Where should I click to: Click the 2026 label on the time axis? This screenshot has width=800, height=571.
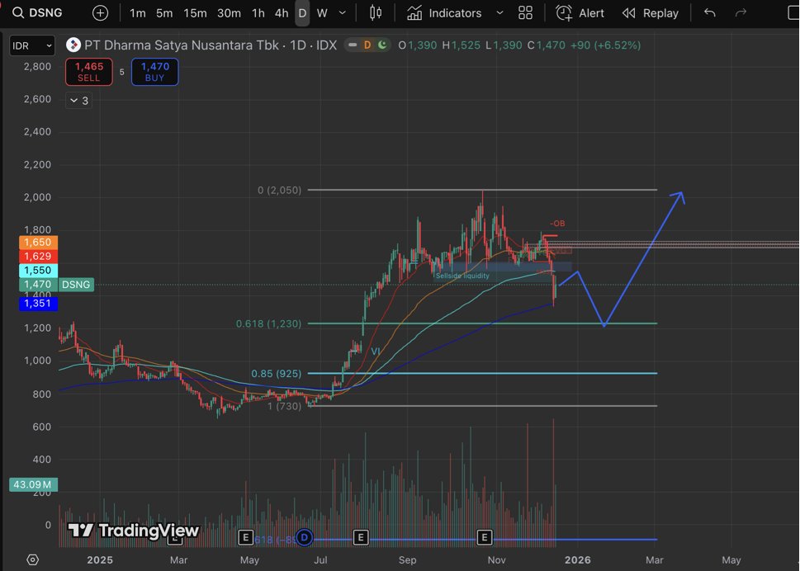click(578, 559)
